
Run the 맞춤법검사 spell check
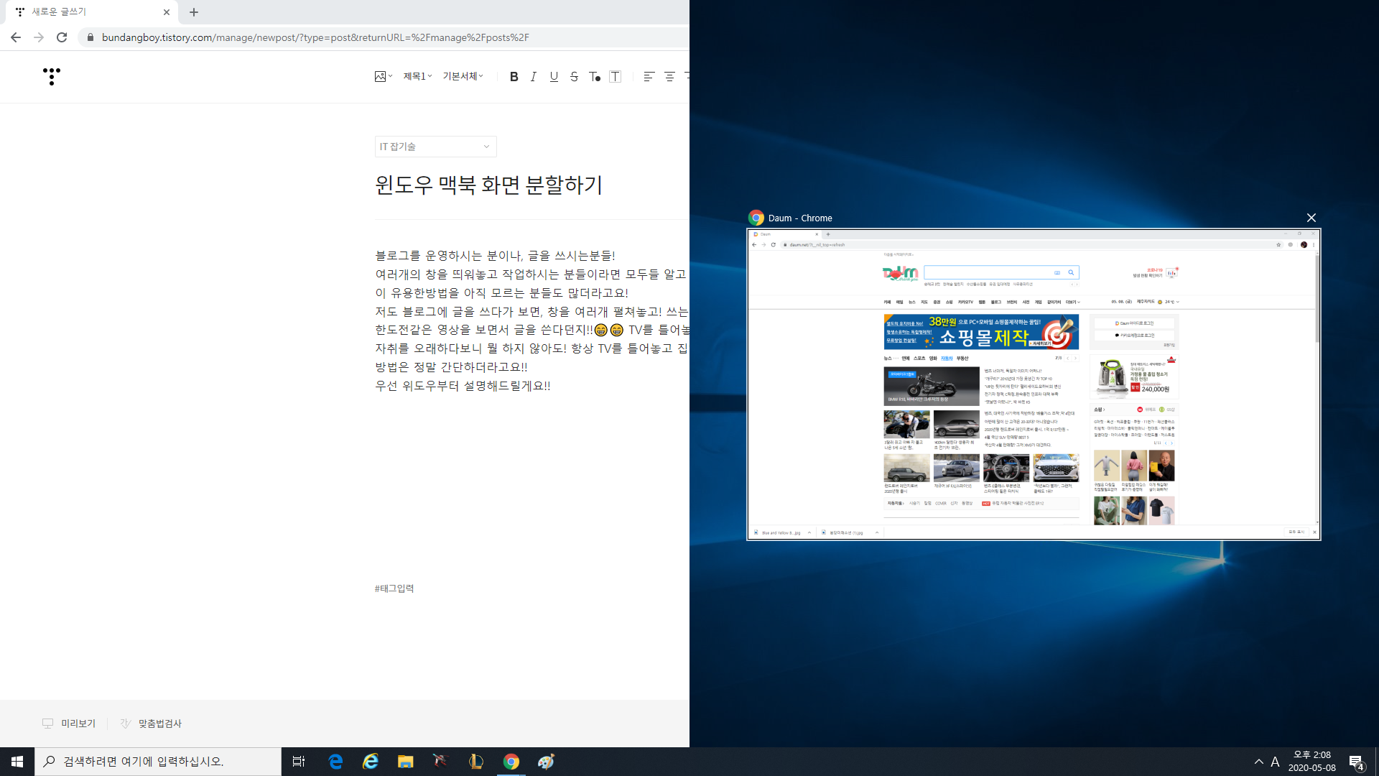[151, 724]
